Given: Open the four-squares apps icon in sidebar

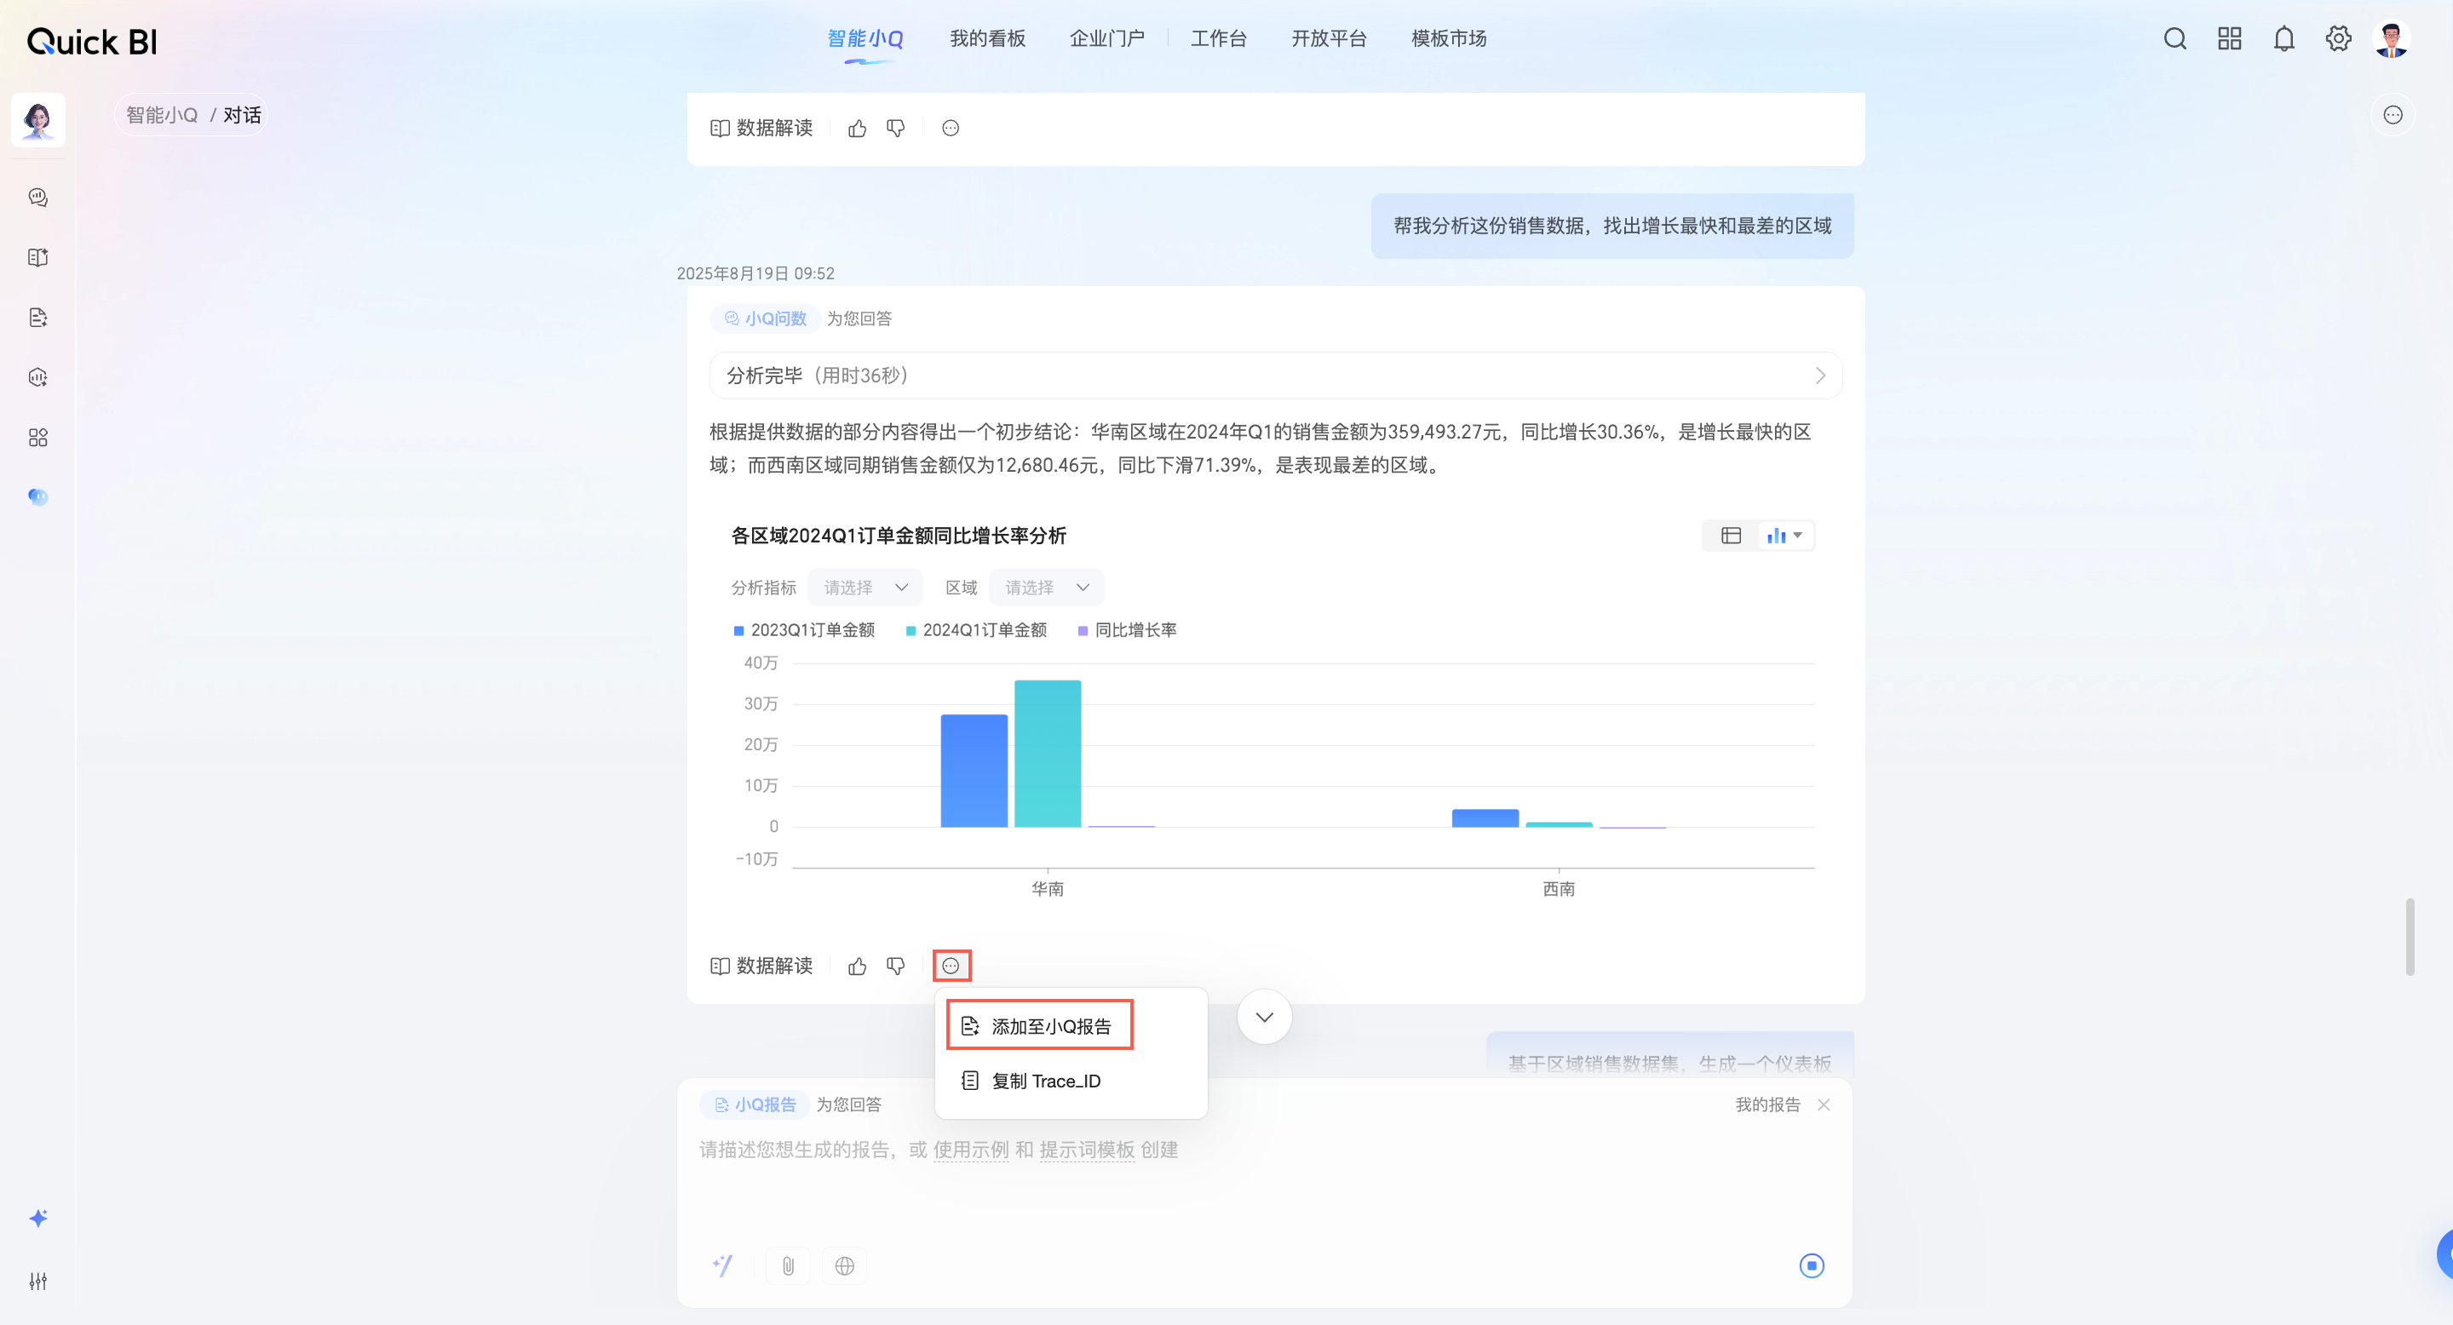Looking at the screenshot, I should click(38, 437).
